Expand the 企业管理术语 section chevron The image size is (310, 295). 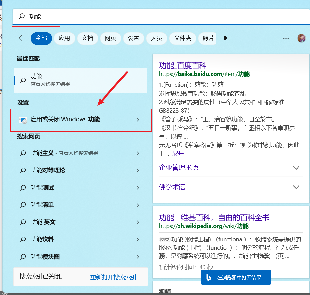(296, 168)
